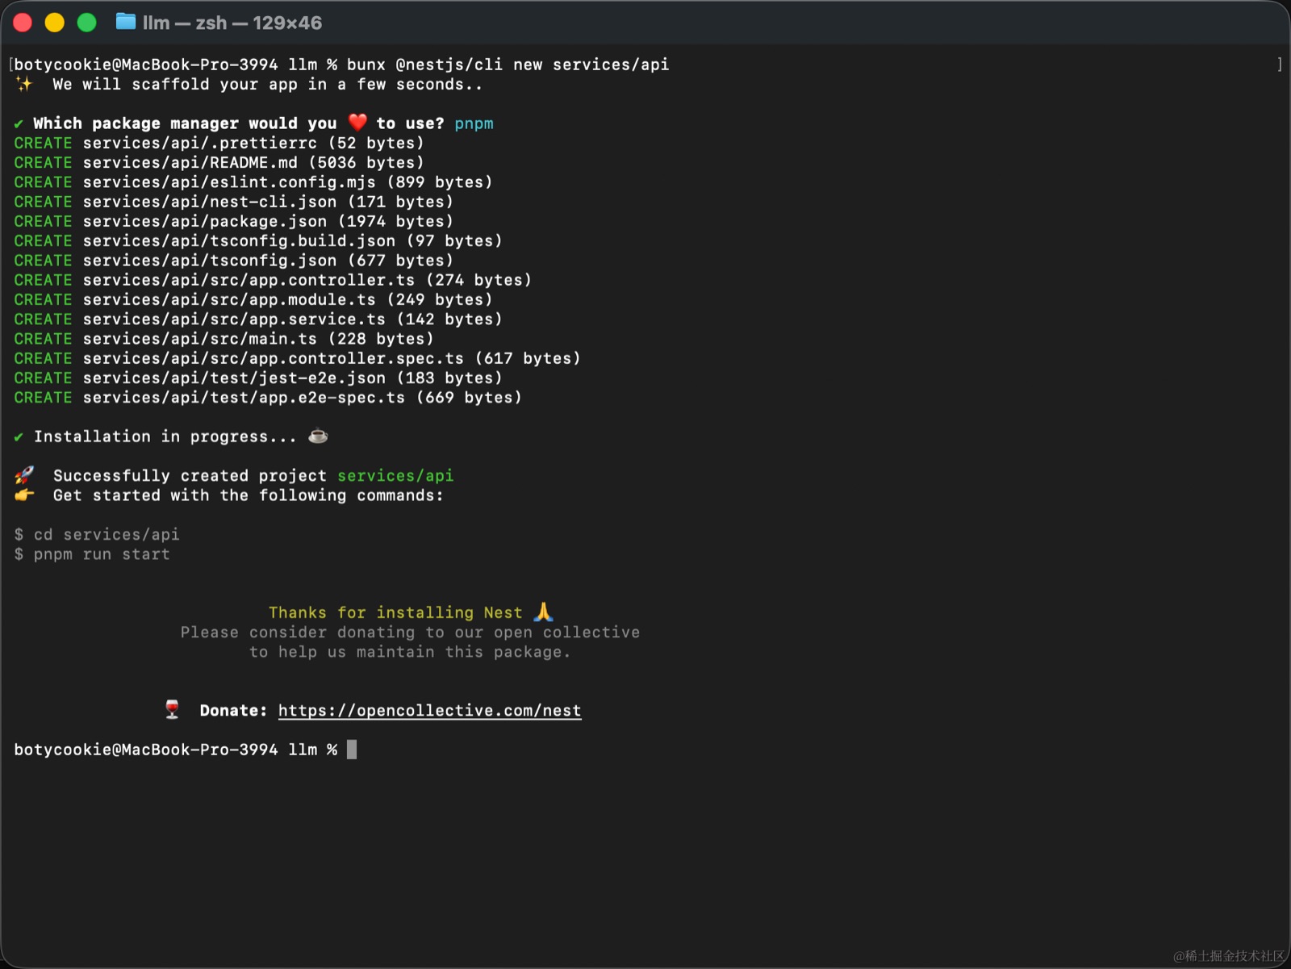1291x969 pixels.
Task: Click the coffee cup emoji after 'Installation in progress'
Action: [318, 436]
